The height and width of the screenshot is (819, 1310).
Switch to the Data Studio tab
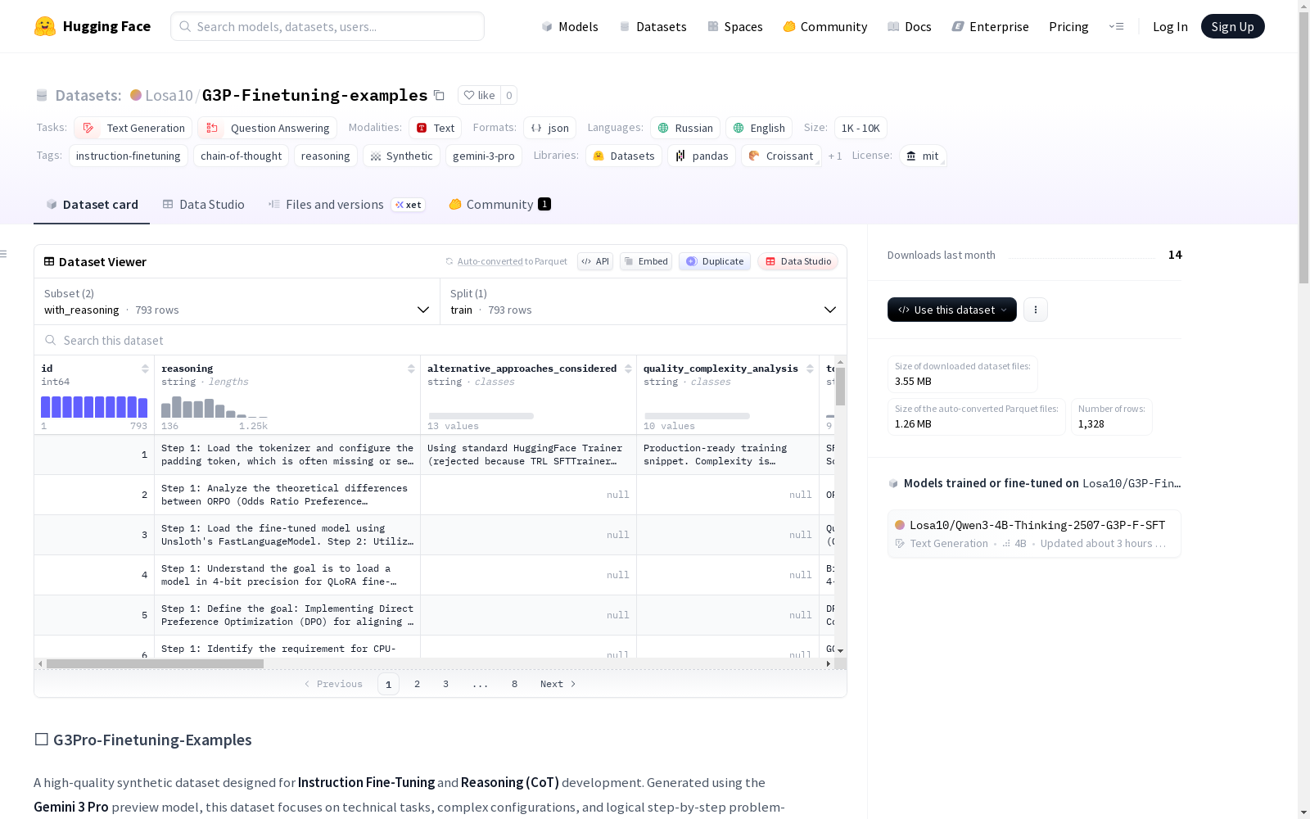[x=203, y=205]
